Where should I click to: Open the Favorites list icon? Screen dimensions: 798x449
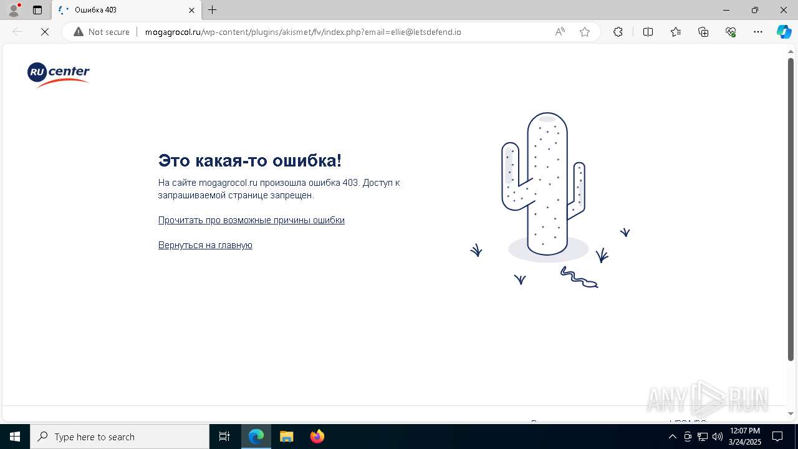(x=676, y=32)
